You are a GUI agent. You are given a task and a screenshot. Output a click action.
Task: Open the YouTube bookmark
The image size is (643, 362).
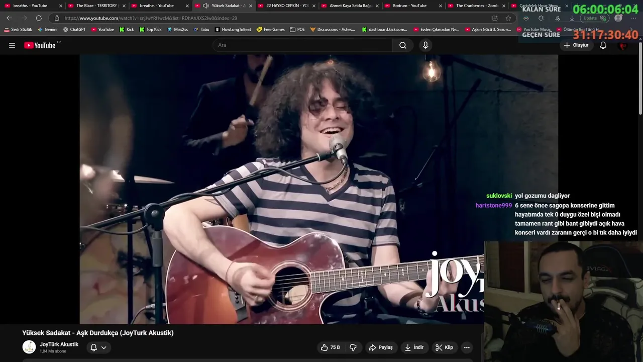[x=102, y=30]
